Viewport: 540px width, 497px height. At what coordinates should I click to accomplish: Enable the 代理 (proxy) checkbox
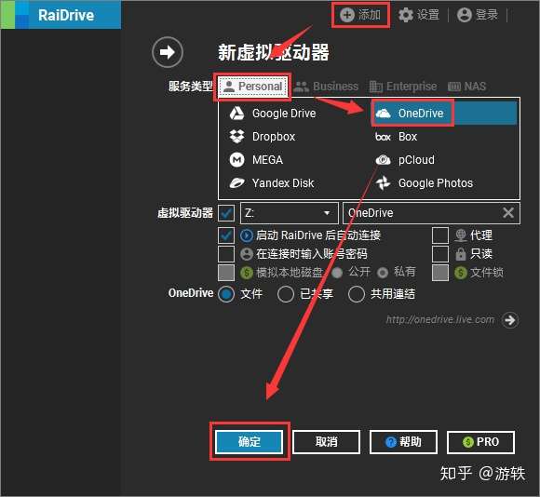coord(440,235)
